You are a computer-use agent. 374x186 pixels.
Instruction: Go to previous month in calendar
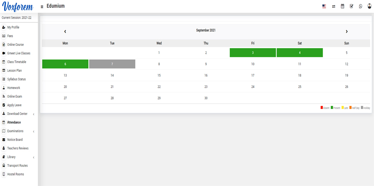(65, 32)
